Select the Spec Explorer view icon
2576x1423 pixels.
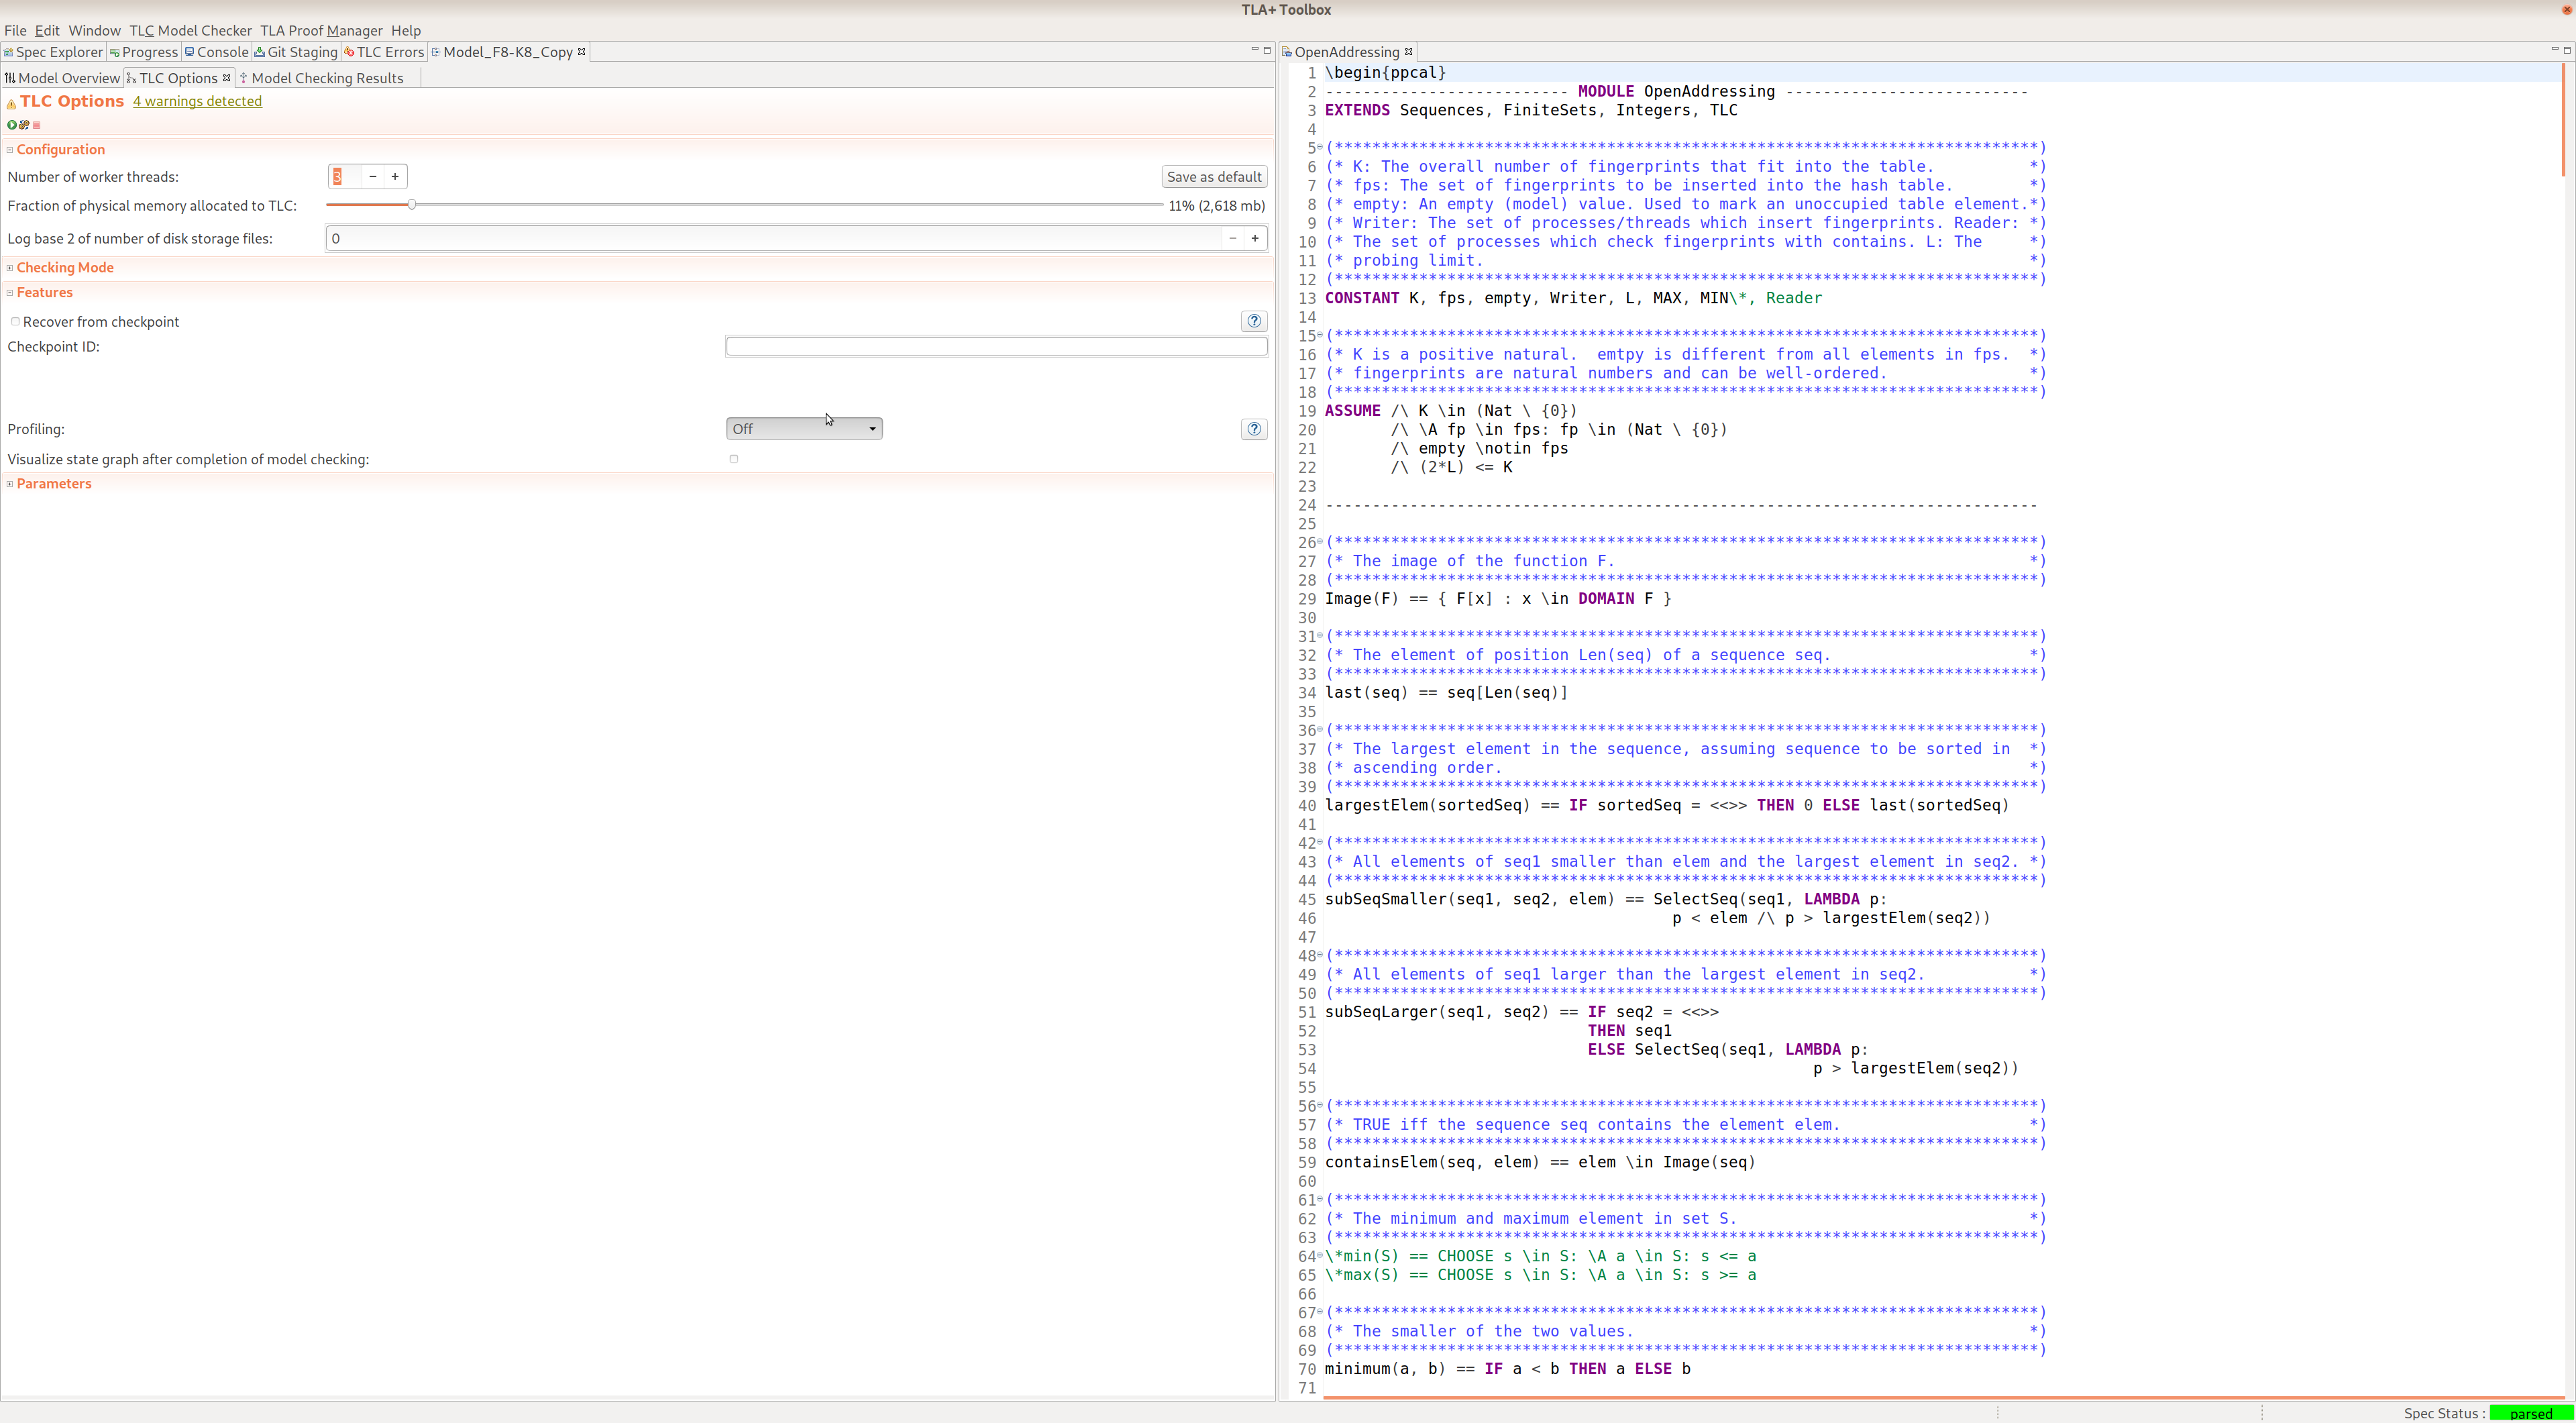pos(10,52)
